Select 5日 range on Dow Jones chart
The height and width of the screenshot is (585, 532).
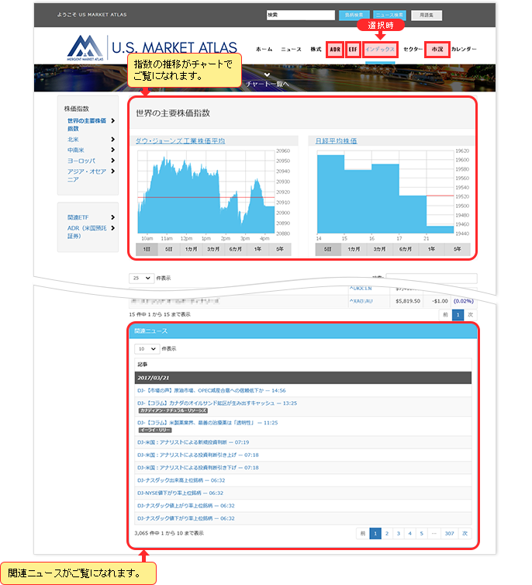pos(169,249)
